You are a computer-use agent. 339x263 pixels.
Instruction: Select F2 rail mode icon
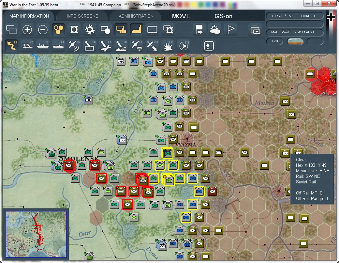(x=27, y=45)
